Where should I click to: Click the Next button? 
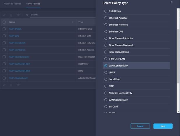click(163, 126)
